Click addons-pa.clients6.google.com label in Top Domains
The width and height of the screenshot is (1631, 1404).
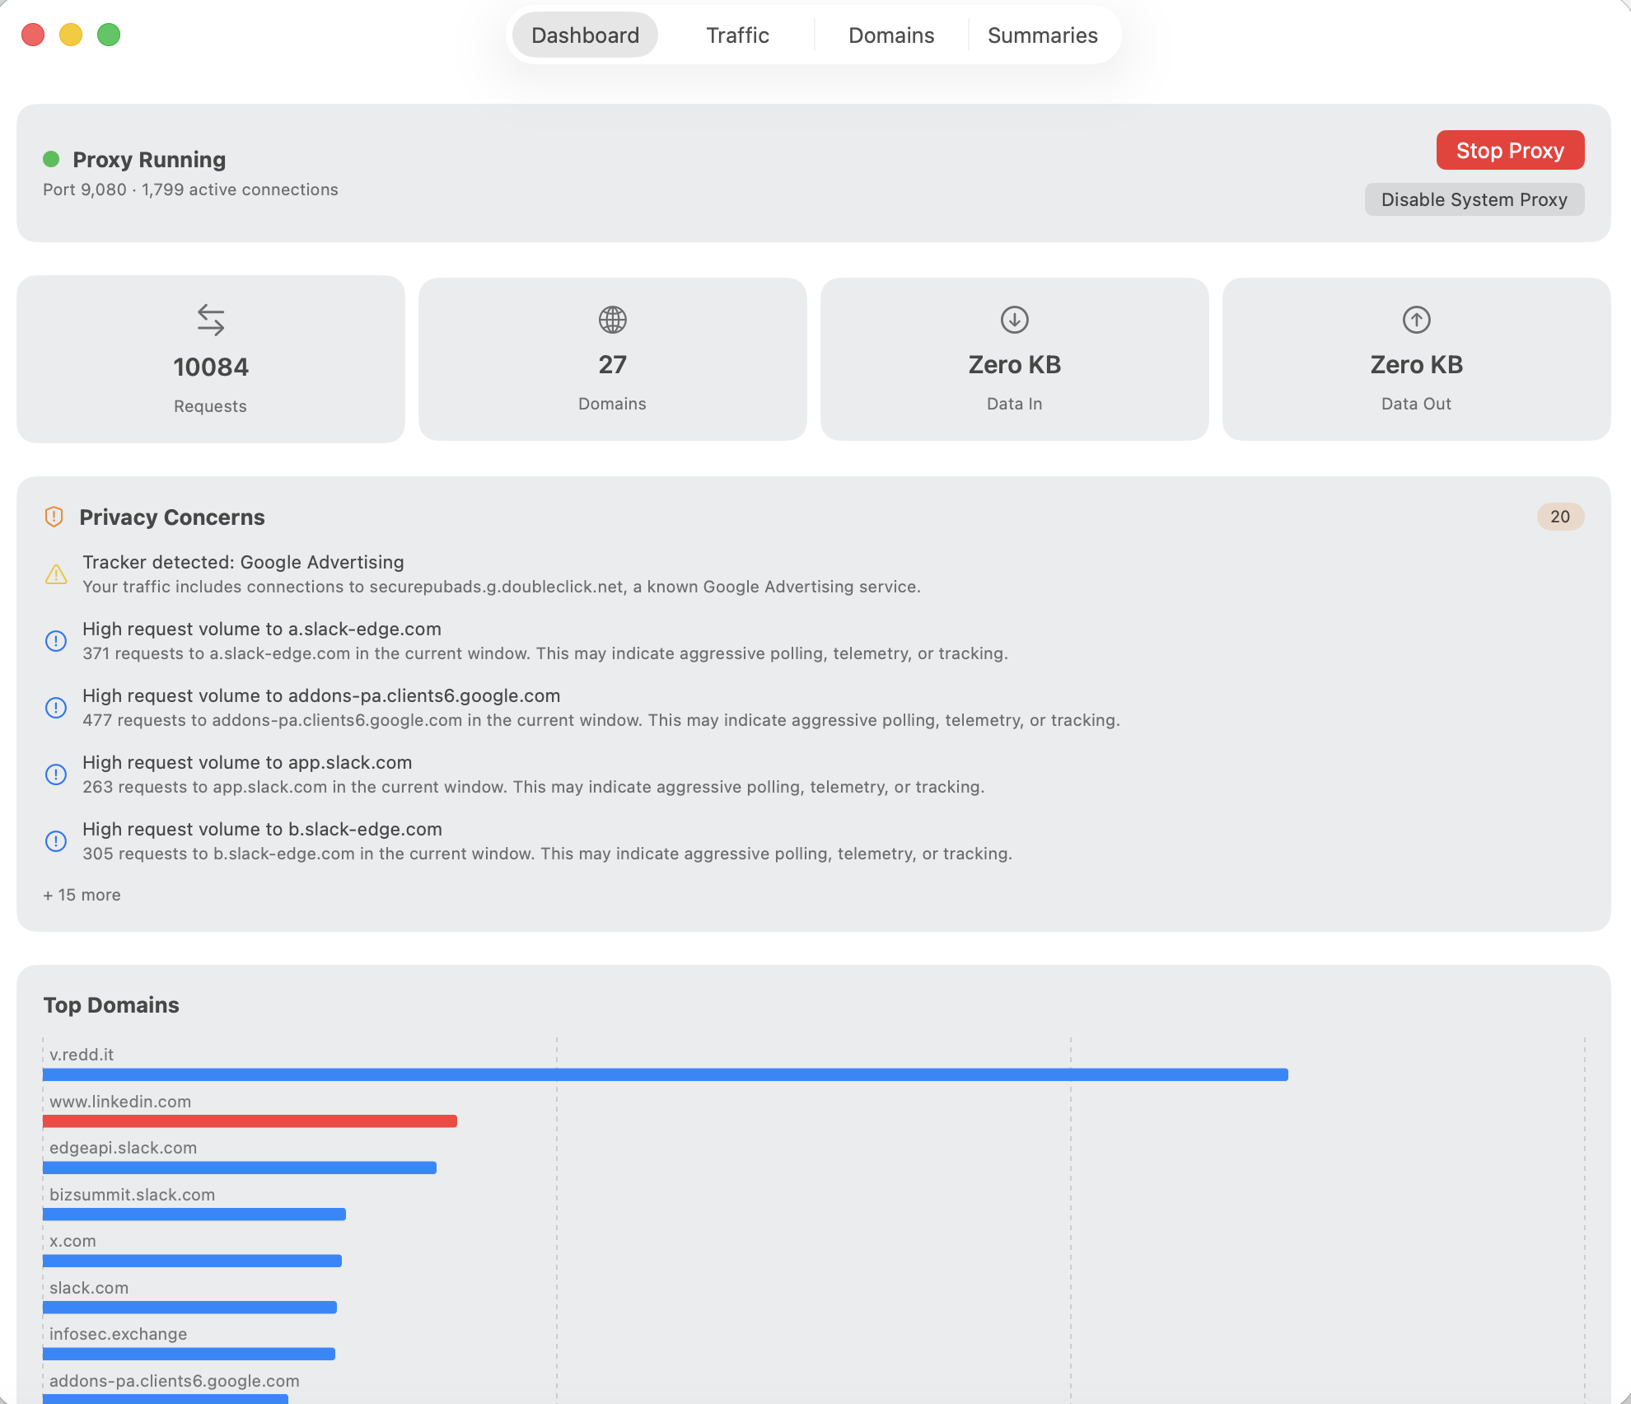(175, 1381)
